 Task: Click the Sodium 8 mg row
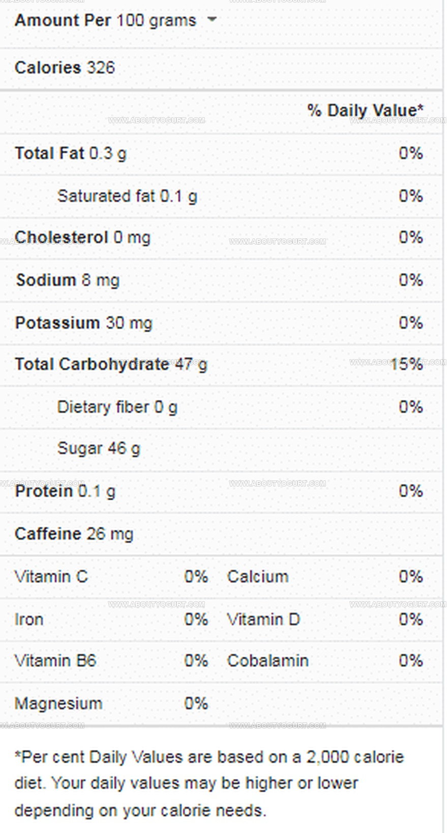[x=221, y=280]
